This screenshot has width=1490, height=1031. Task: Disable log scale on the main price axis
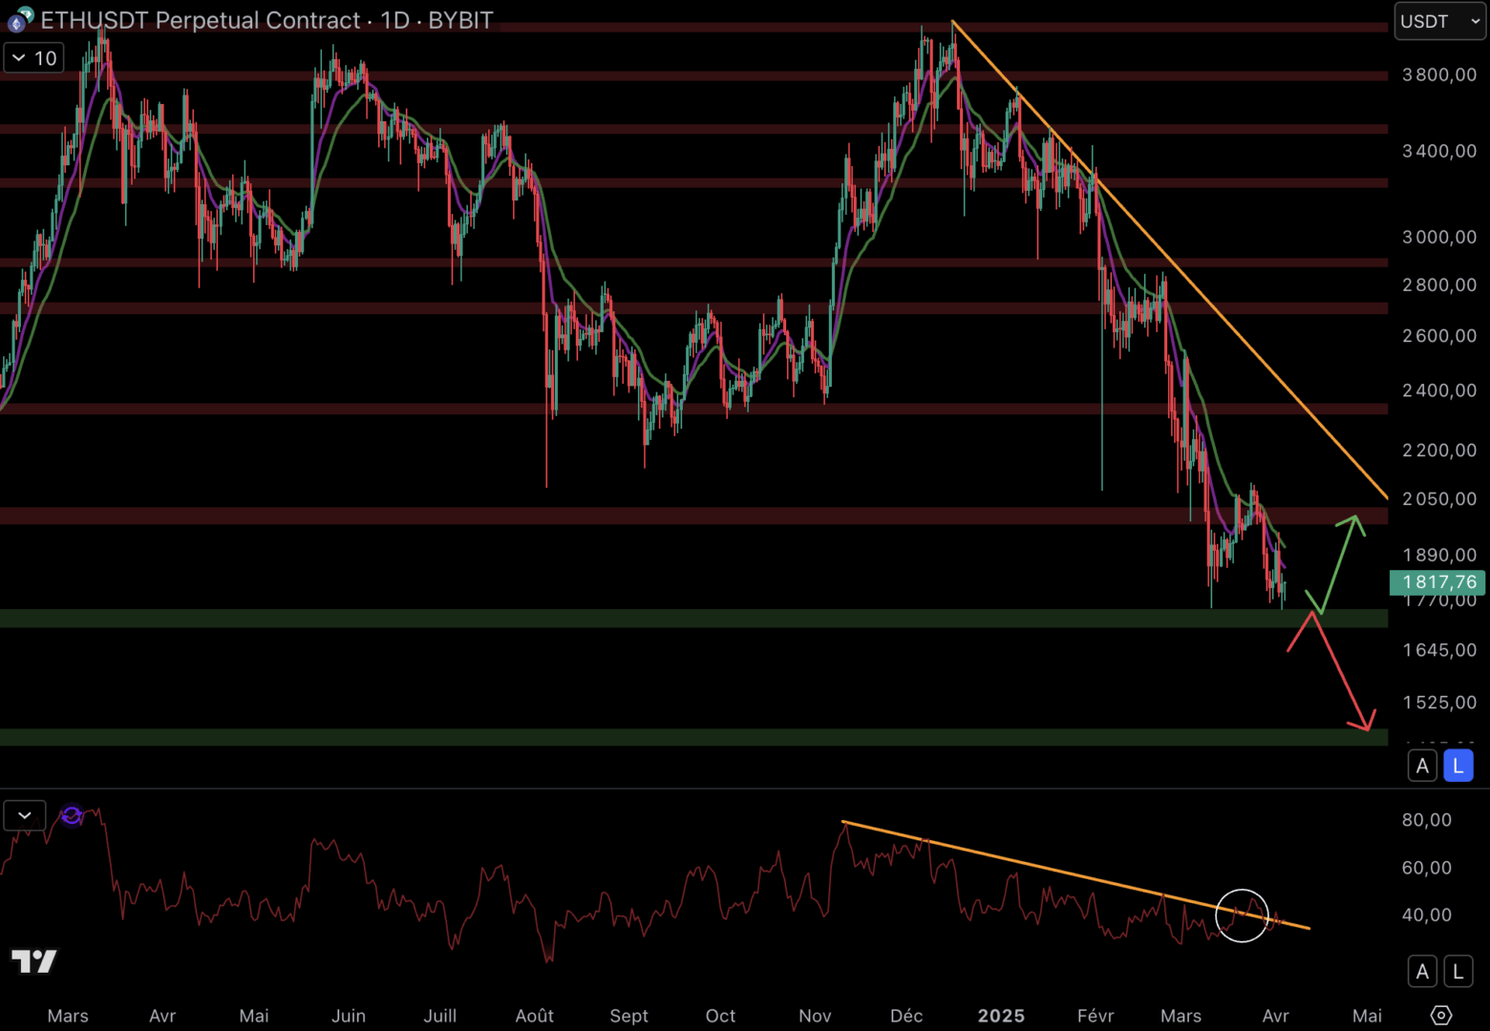1458,766
